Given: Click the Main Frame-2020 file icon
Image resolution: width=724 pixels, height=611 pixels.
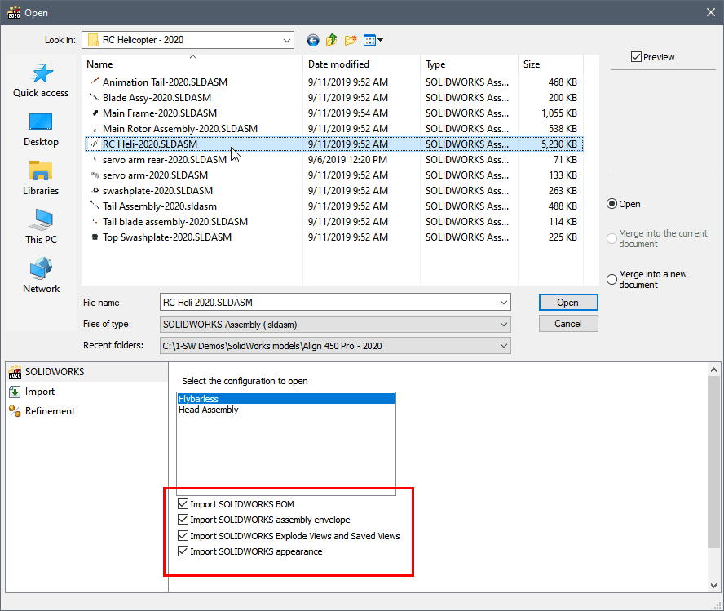Looking at the screenshot, I should pyautogui.click(x=95, y=113).
